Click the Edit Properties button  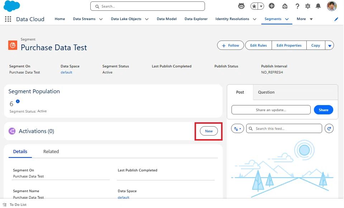click(289, 45)
